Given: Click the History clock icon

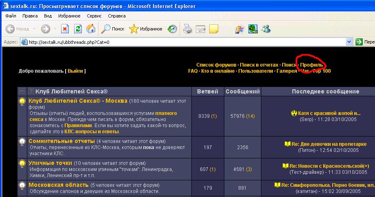Looking at the screenshot, I should 172,29.
